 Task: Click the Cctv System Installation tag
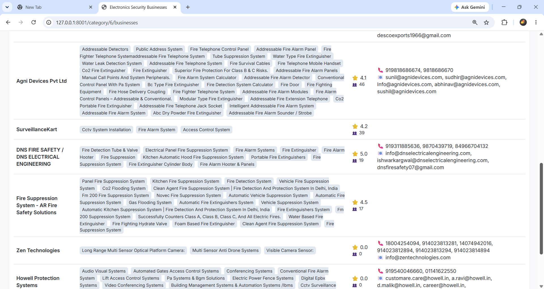(x=106, y=130)
